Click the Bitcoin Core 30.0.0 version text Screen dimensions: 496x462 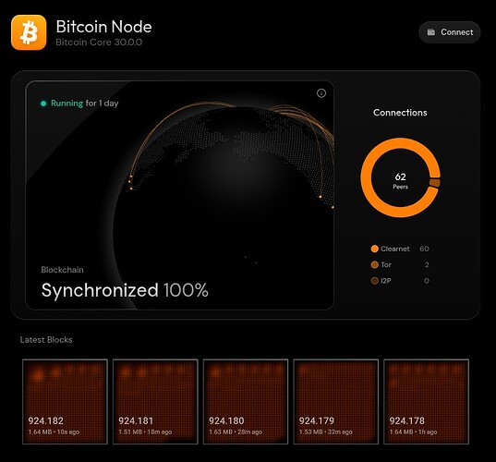(99, 43)
